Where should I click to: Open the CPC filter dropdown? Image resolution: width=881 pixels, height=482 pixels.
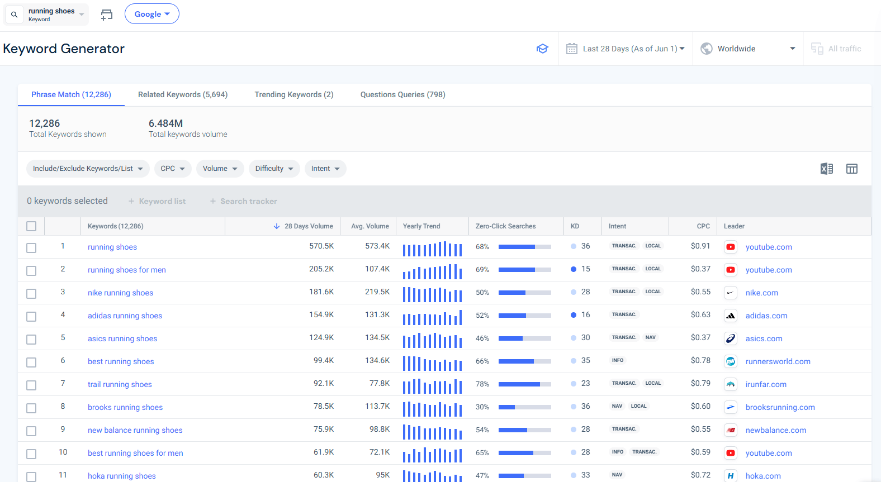(173, 169)
